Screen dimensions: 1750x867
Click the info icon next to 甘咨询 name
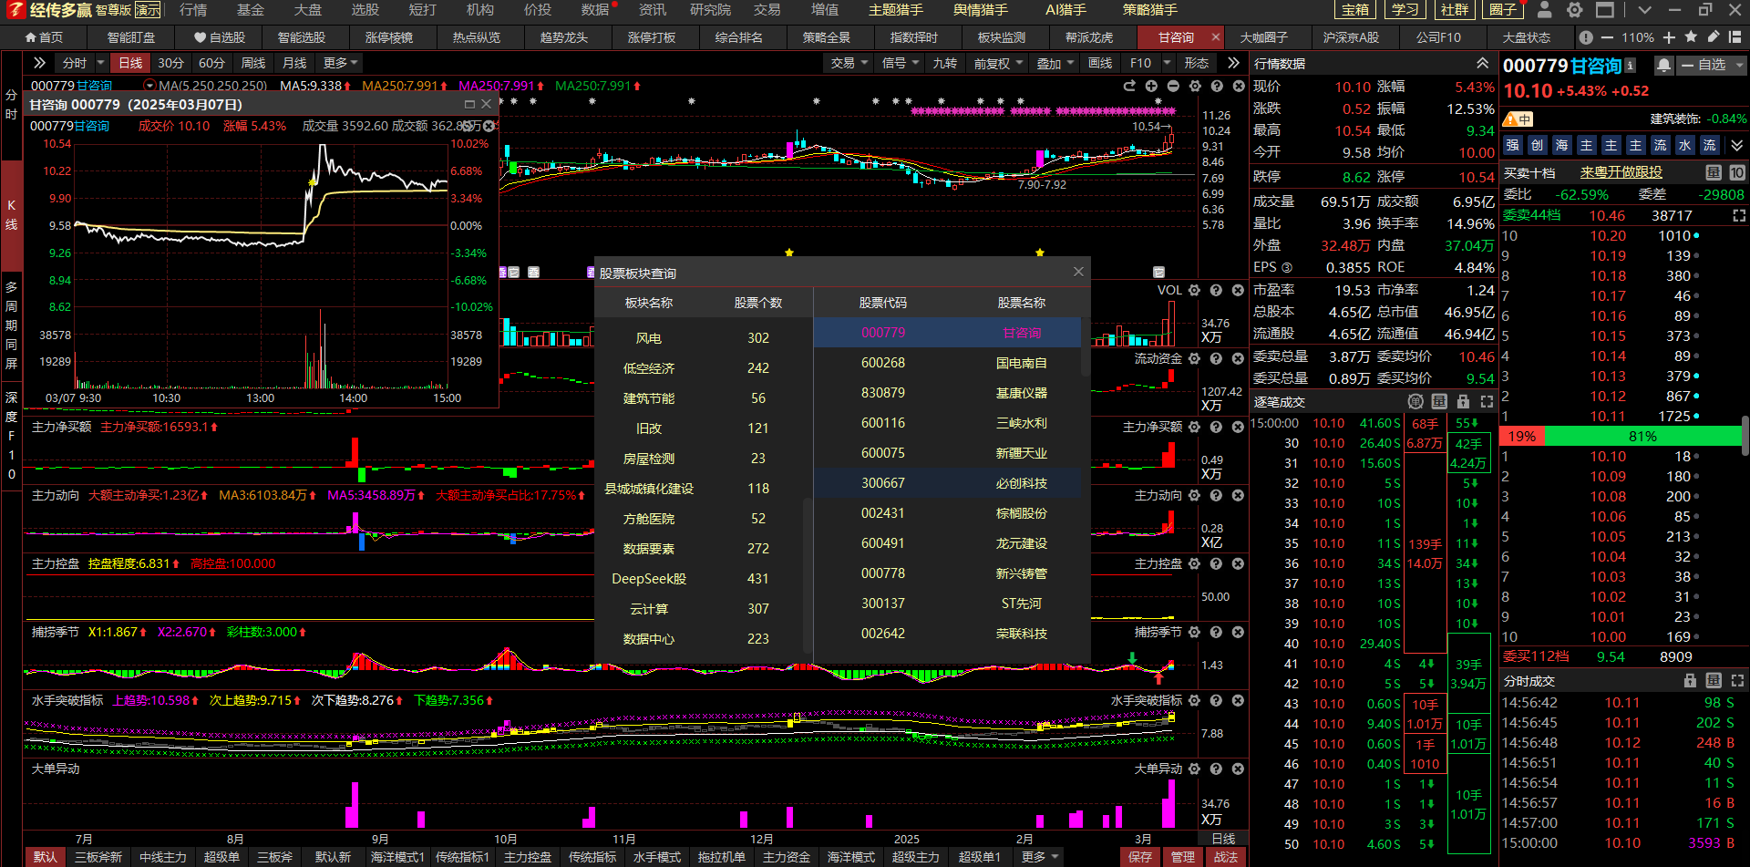pos(1631,66)
